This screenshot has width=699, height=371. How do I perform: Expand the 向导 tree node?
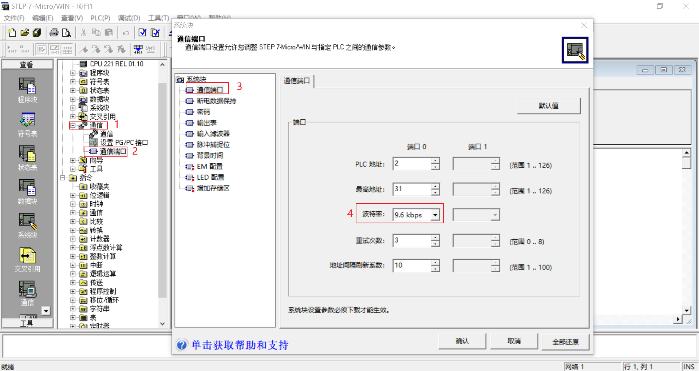[x=72, y=160]
